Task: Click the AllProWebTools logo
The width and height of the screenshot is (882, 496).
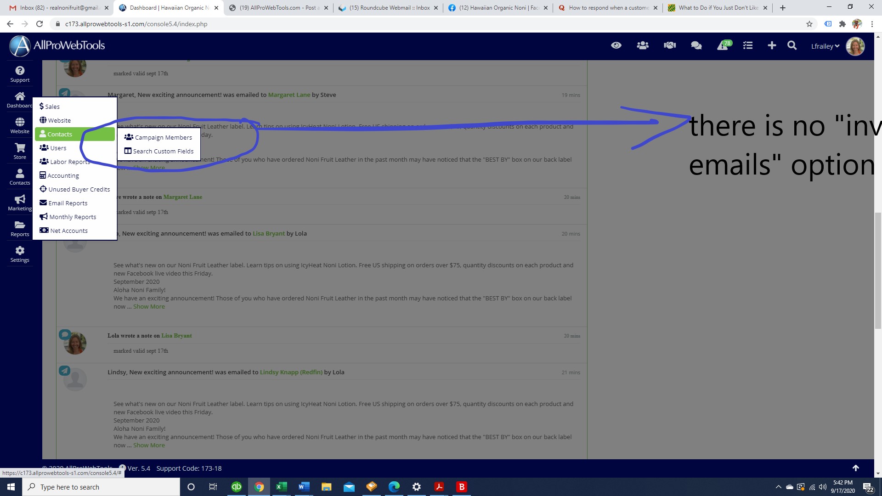Action: (x=57, y=45)
